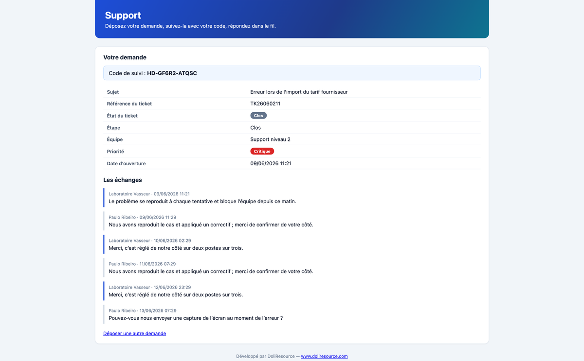
Task: Click the header subtitle 'Déposez votre demande…'
Action: 190,26
